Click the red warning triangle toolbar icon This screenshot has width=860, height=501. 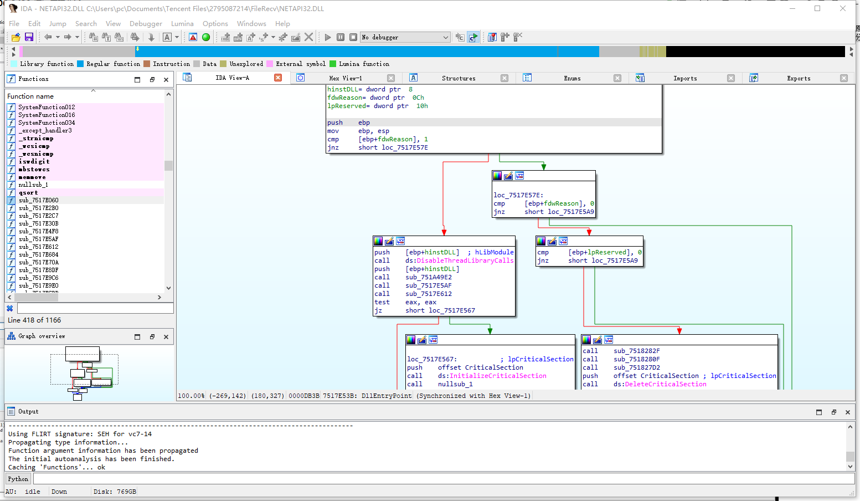pyautogui.click(x=193, y=37)
